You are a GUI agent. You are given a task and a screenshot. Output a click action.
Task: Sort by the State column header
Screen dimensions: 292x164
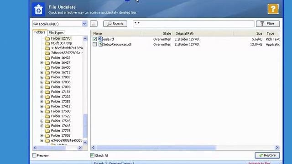157,33
